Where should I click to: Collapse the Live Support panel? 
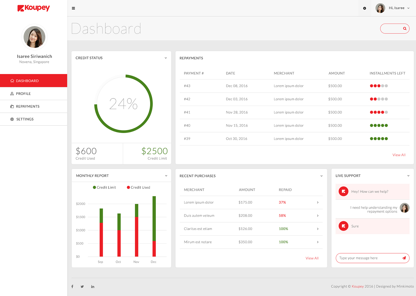(x=408, y=176)
